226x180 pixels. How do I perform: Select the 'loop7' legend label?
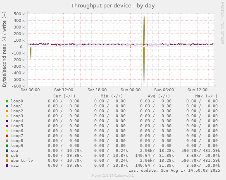tap(17, 136)
